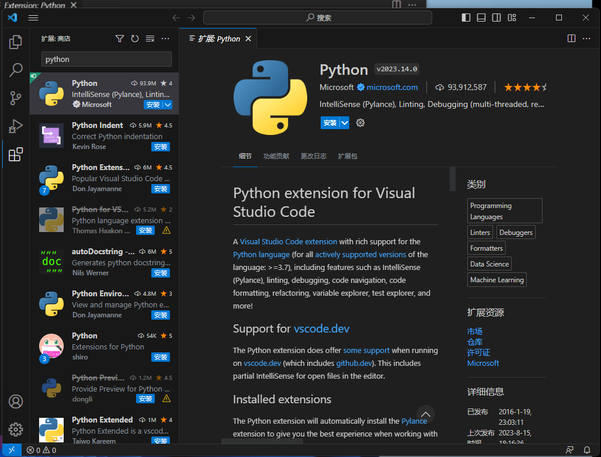
Task: Open the vscode.dev heading link
Action: click(322, 328)
